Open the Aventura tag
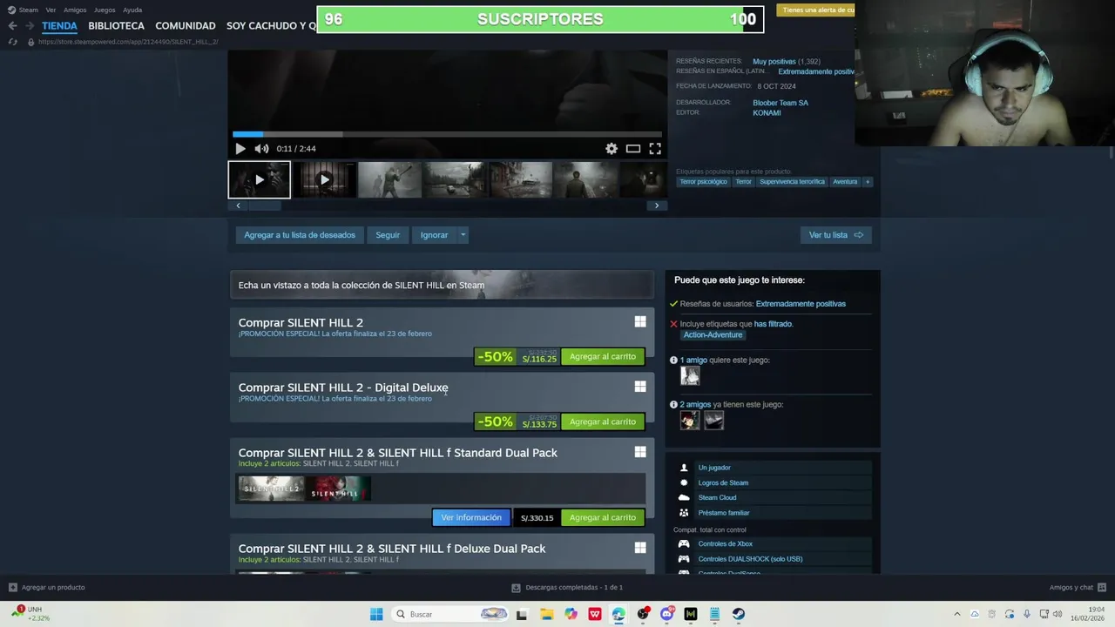 845,182
